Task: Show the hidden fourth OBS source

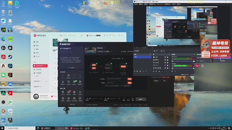Action: pyautogui.click(x=165, y=65)
